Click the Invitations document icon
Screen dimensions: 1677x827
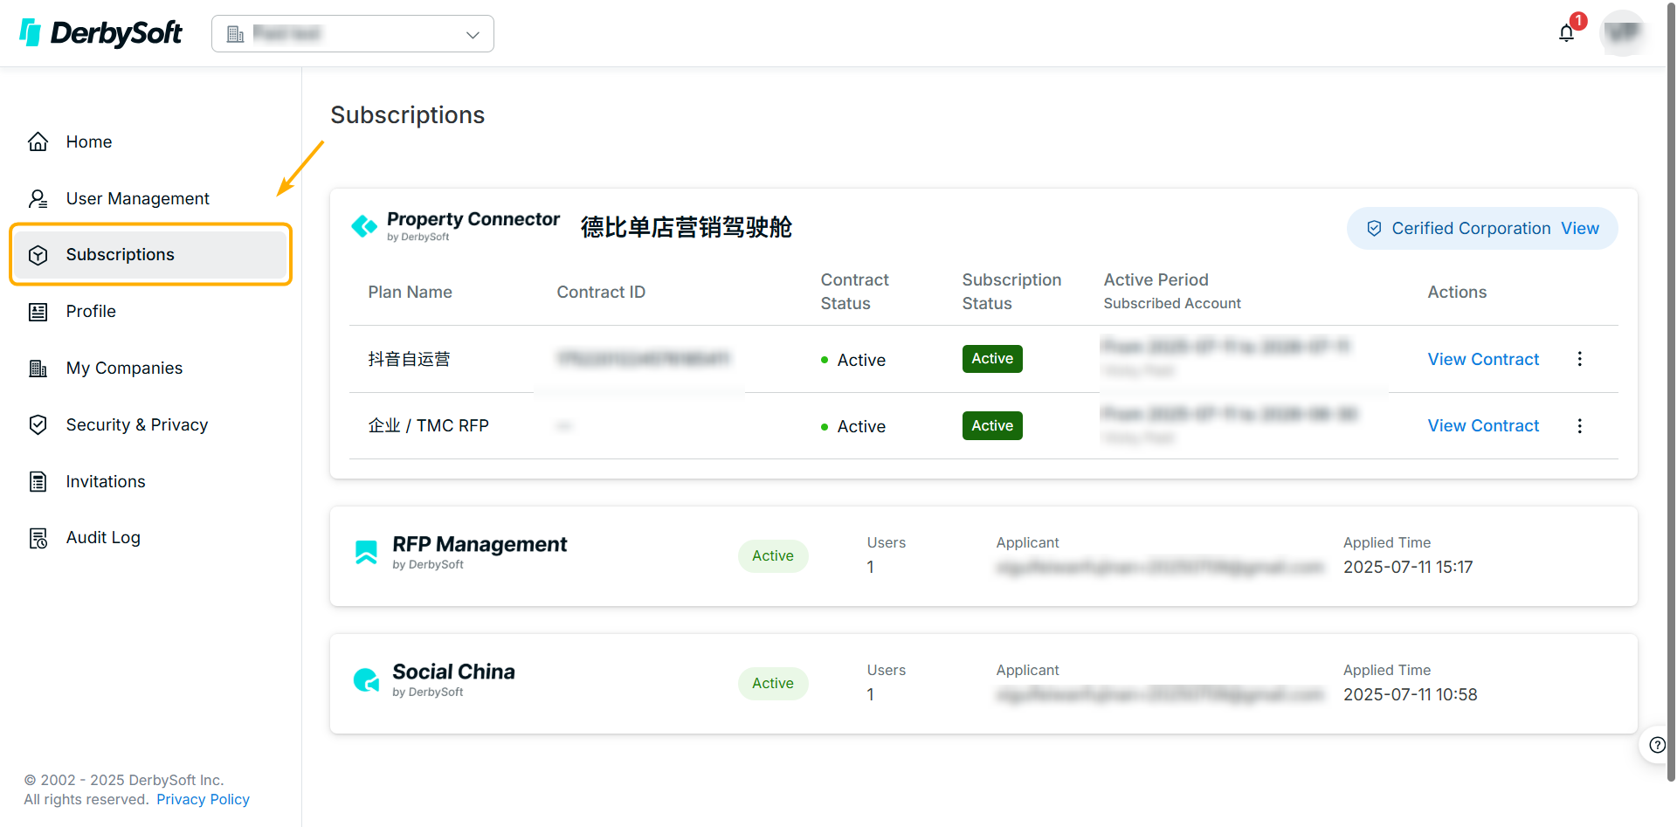[x=38, y=481]
